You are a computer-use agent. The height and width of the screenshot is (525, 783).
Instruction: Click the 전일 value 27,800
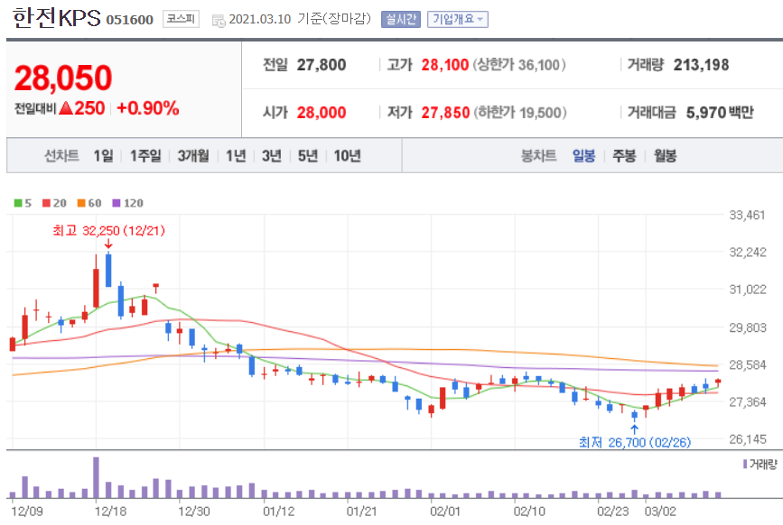322,65
